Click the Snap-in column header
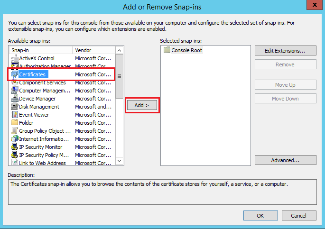This screenshot has height=229, width=325. [40, 50]
